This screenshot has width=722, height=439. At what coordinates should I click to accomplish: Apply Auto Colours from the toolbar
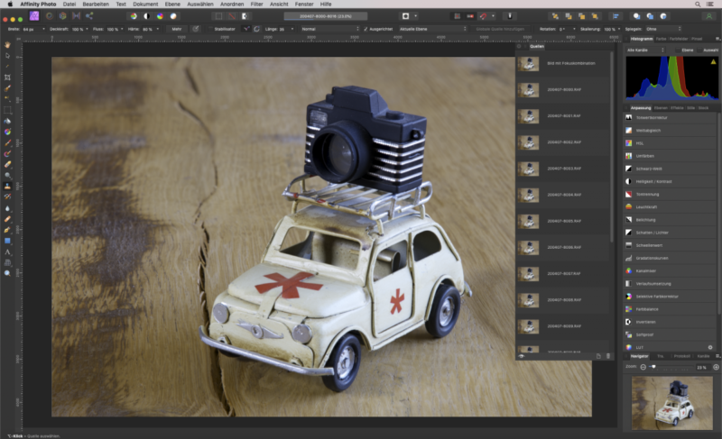[x=160, y=16]
